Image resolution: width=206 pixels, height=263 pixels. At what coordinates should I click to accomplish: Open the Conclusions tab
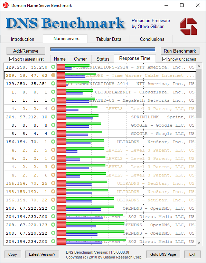pyautogui.click(x=152, y=39)
